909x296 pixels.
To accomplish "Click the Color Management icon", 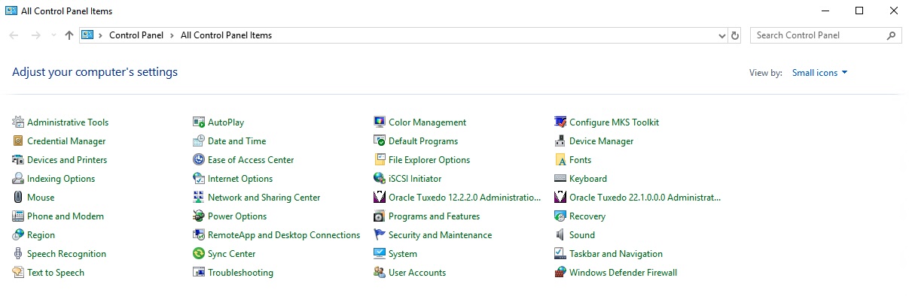I will 380,122.
